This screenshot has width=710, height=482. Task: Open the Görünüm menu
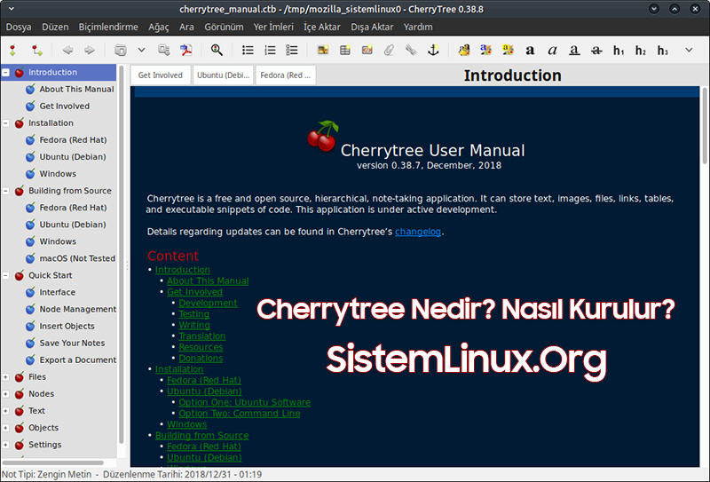point(224,28)
